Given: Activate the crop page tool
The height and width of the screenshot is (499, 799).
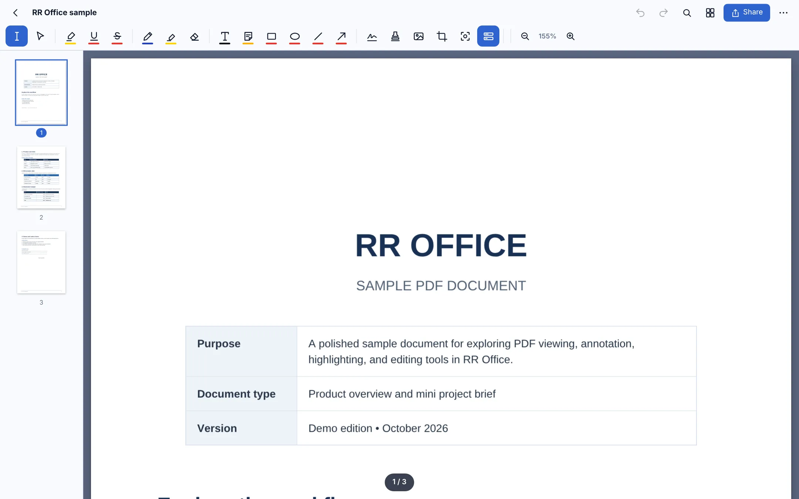Looking at the screenshot, I should (x=442, y=36).
